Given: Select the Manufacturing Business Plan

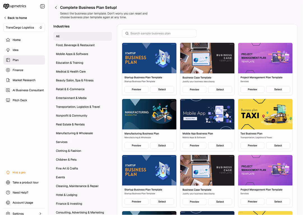Looking at the screenshot, I should (x=162, y=146).
